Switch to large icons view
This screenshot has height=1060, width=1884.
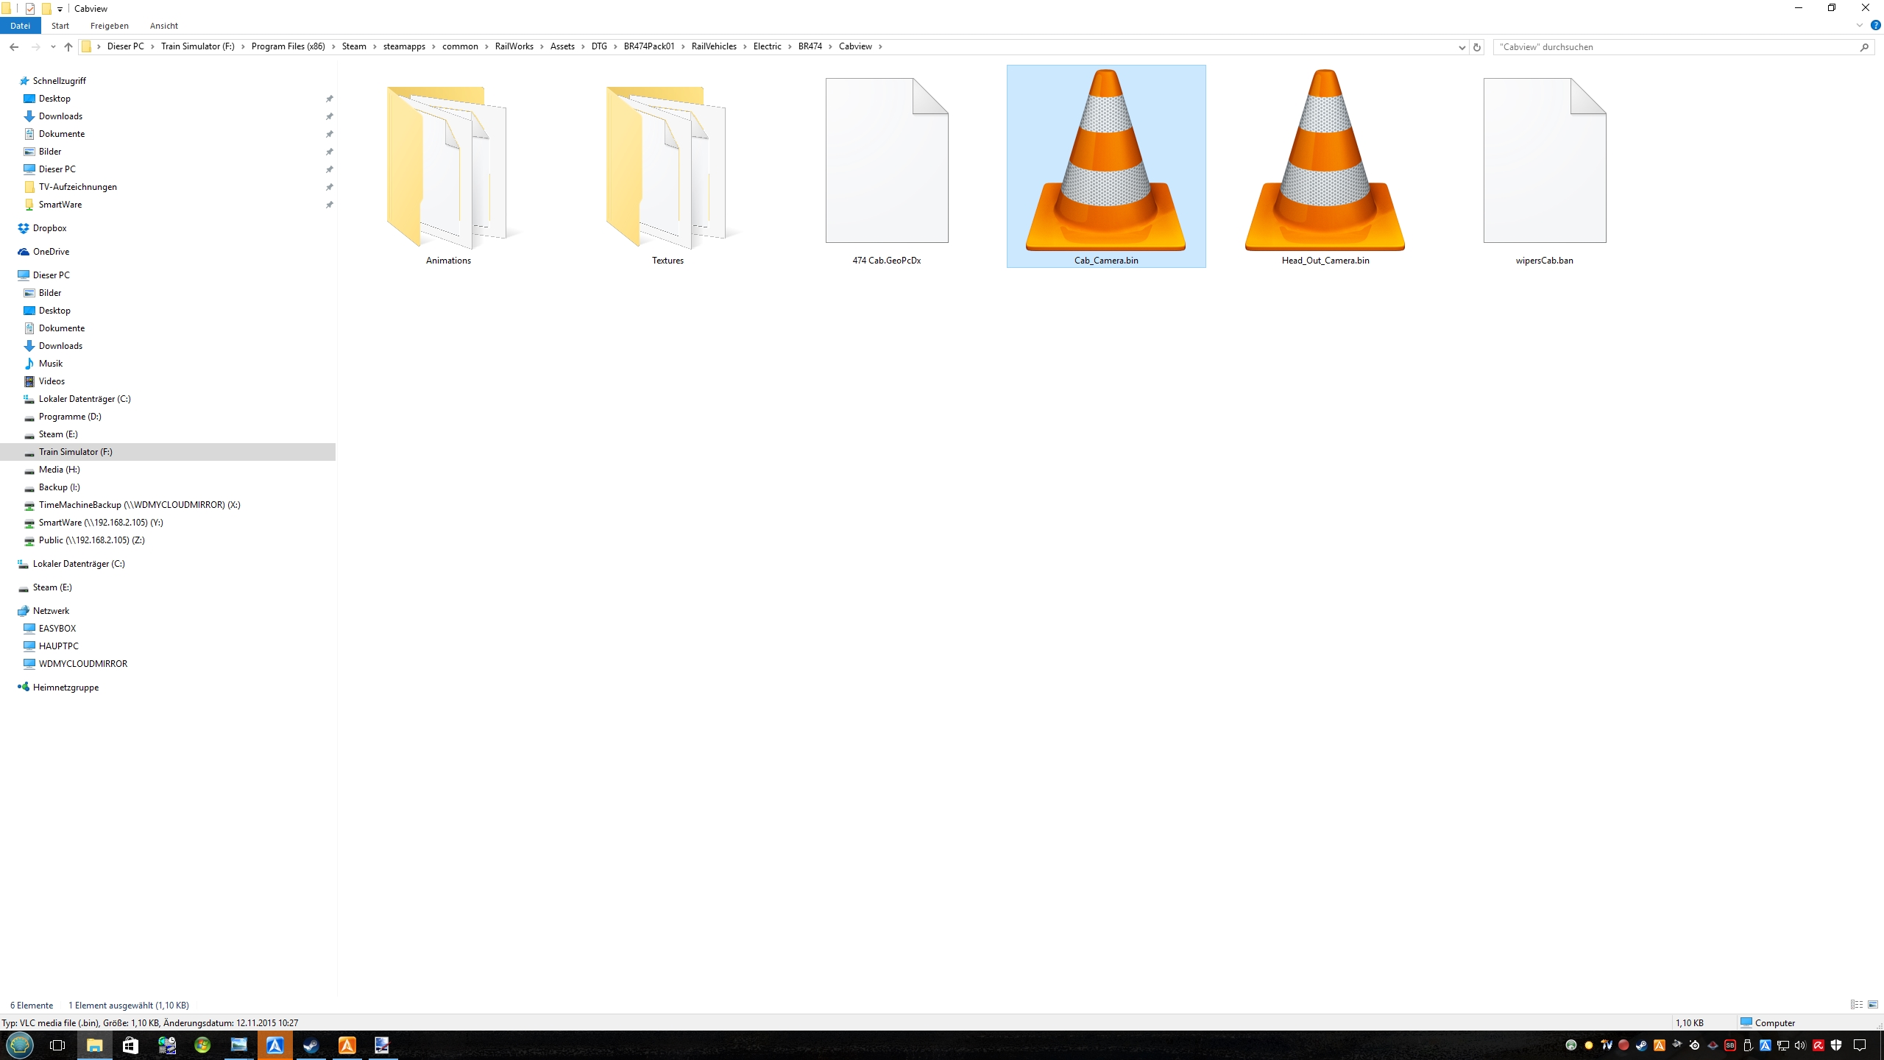coord(1873,1005)
